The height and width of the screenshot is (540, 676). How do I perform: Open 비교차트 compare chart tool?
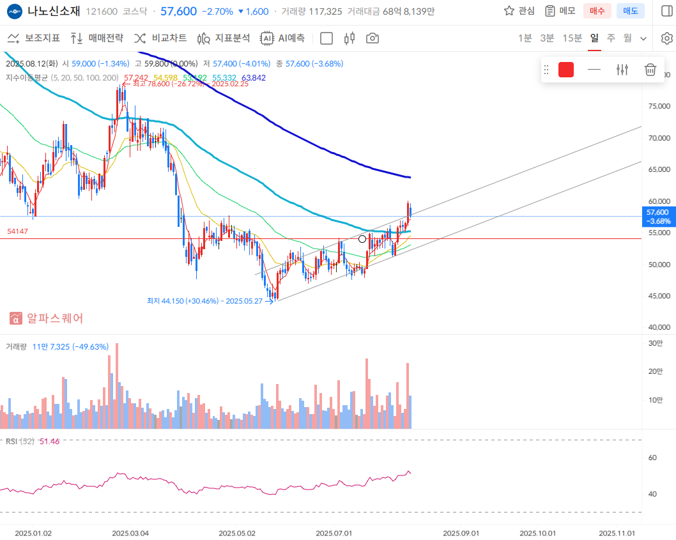point(160,38)
